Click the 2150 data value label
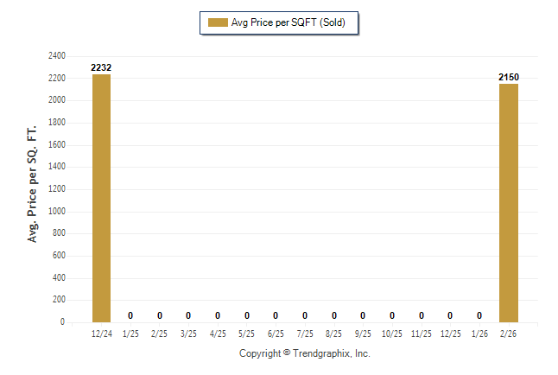The image size is (558, 375). pos(509,77)
